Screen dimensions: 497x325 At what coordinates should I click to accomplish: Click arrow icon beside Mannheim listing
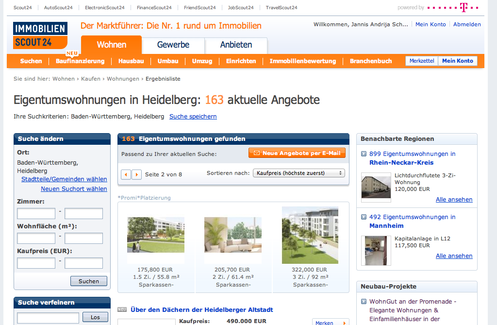(x=364, y=217)
